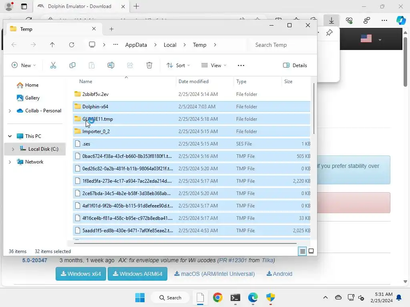Click the back arrow in Explorer

tap(14, 45)
